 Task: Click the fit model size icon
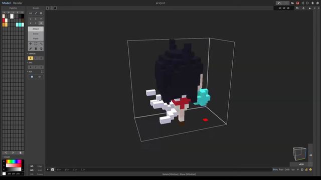pyautogui.click(x=303, y=8)
